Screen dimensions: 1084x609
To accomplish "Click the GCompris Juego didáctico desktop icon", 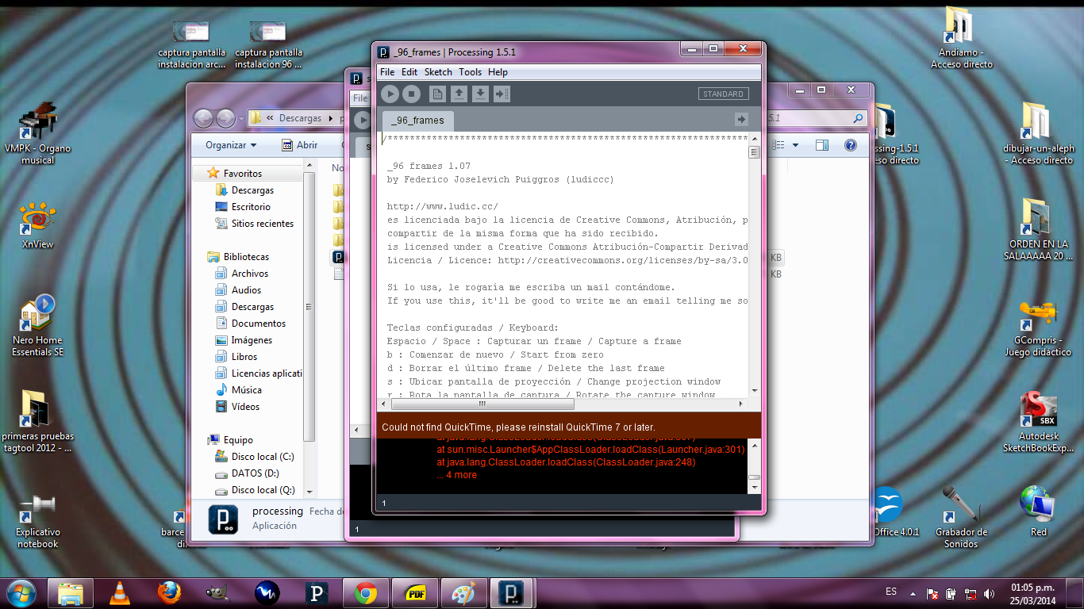I will 1037,329.
